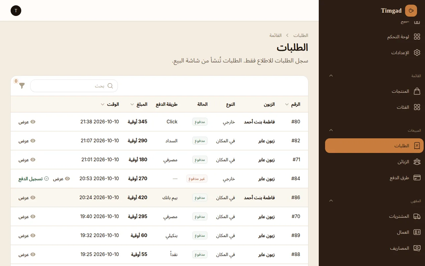Click payment method بيم بانك
Viewport: 425px width, 266px height.
[x=170, y=198]
